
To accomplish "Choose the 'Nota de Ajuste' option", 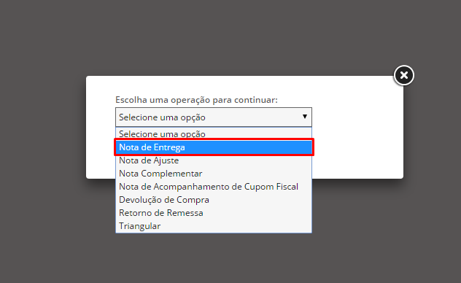I will tap(214, 160).
